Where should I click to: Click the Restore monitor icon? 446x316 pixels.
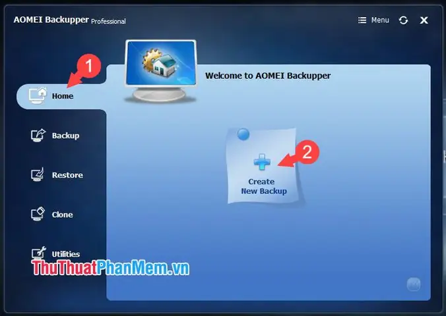(38, 174)
